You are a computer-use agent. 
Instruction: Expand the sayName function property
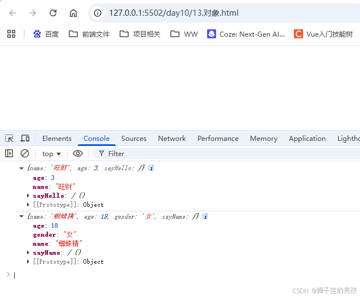click(28, 252)
